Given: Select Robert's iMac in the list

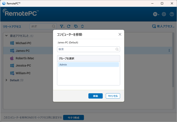Looking at the screenshot, I should [x=25, y=58].
